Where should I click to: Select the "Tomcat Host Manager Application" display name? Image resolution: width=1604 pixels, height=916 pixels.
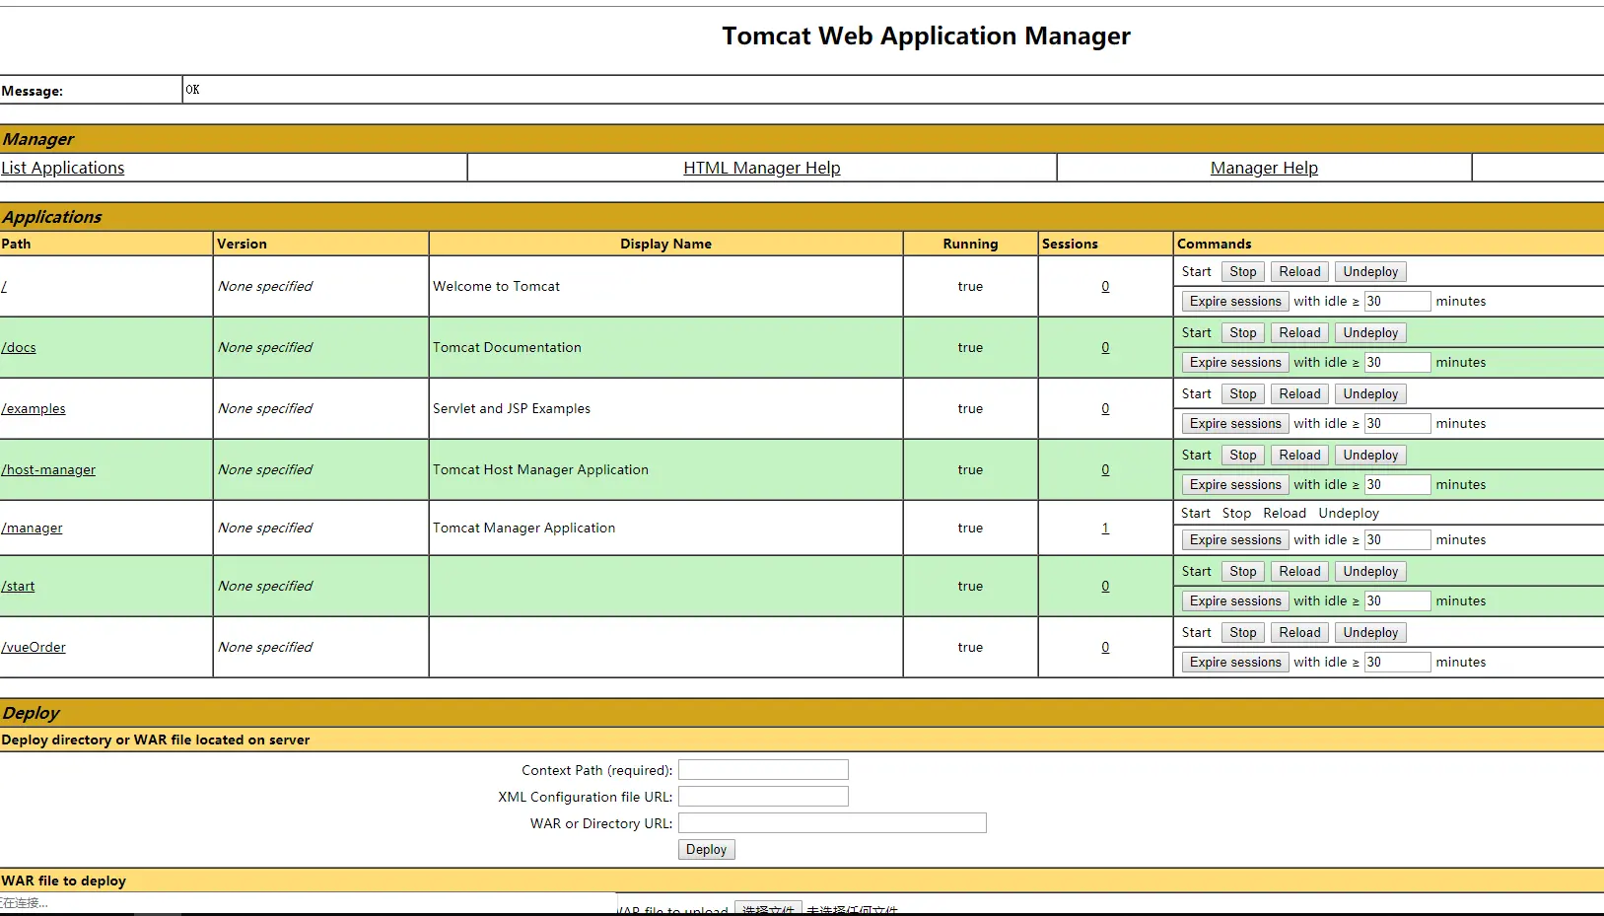click(540, 470)
